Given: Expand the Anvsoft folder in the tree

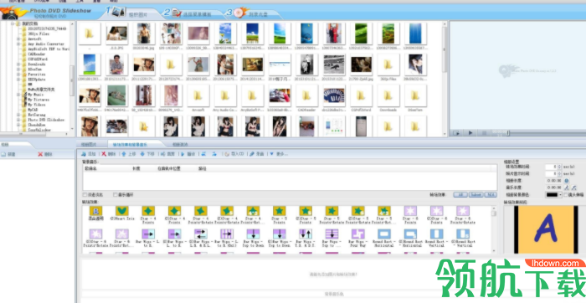Looking at the screenshot, I should click(x=18, y=39).
